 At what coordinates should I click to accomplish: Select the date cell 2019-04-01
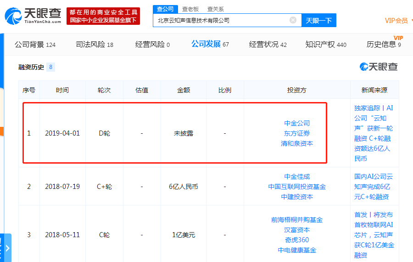click(x=62, y=133)
